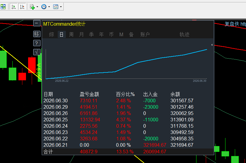Open the periodicity clock dropdown arrow

pos(49,7)
